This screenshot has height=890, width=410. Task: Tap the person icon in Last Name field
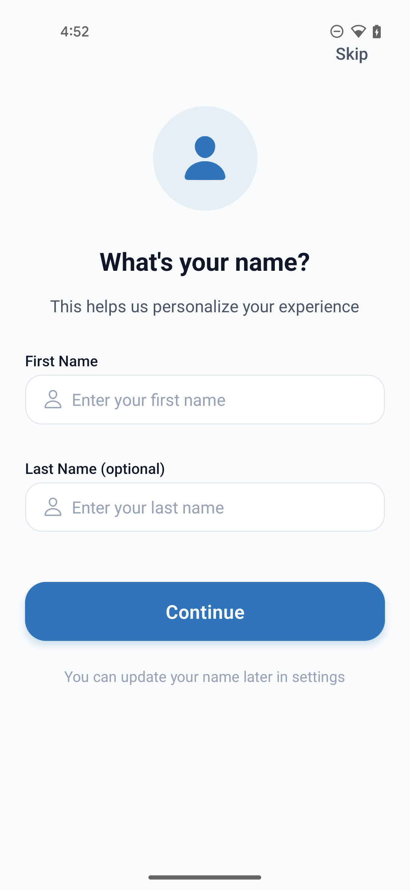pos(53,507)
